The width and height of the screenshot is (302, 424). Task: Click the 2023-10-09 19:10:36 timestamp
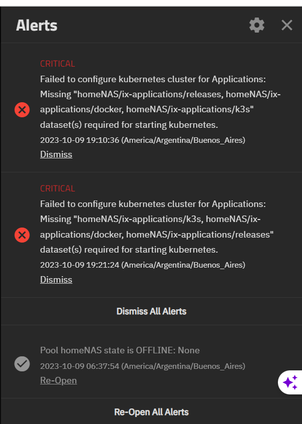pyautogui.click(x=142, y=140)
